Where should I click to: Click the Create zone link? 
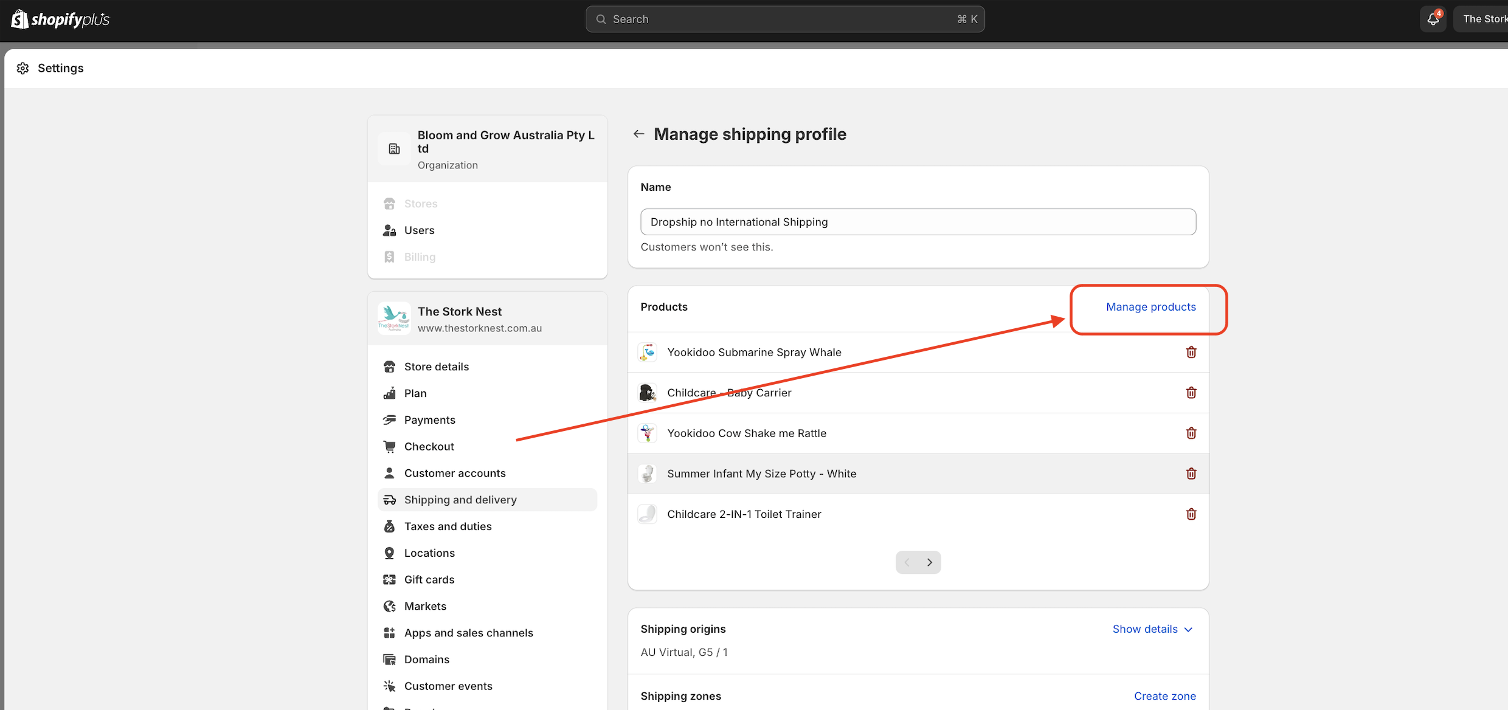1164,696
